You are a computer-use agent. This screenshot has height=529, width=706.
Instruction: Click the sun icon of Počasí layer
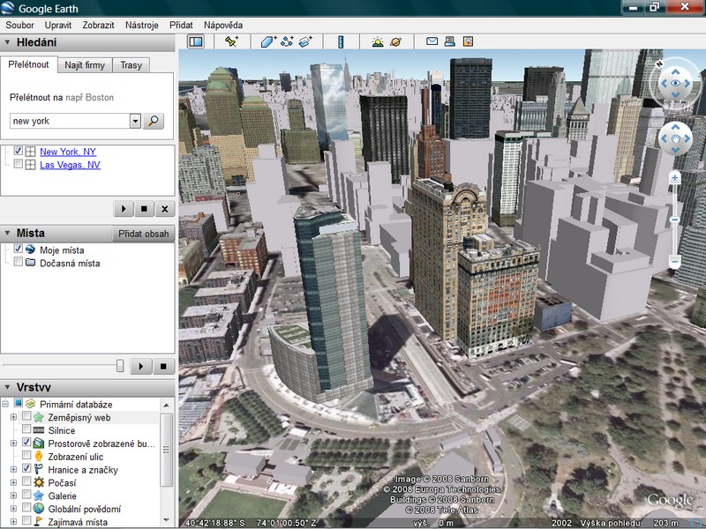coord(39,482)
